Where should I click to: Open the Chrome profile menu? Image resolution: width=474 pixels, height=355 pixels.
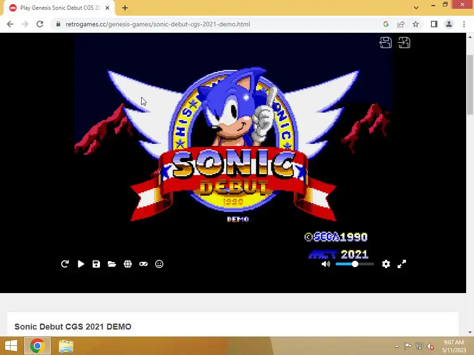click(449, 24)
